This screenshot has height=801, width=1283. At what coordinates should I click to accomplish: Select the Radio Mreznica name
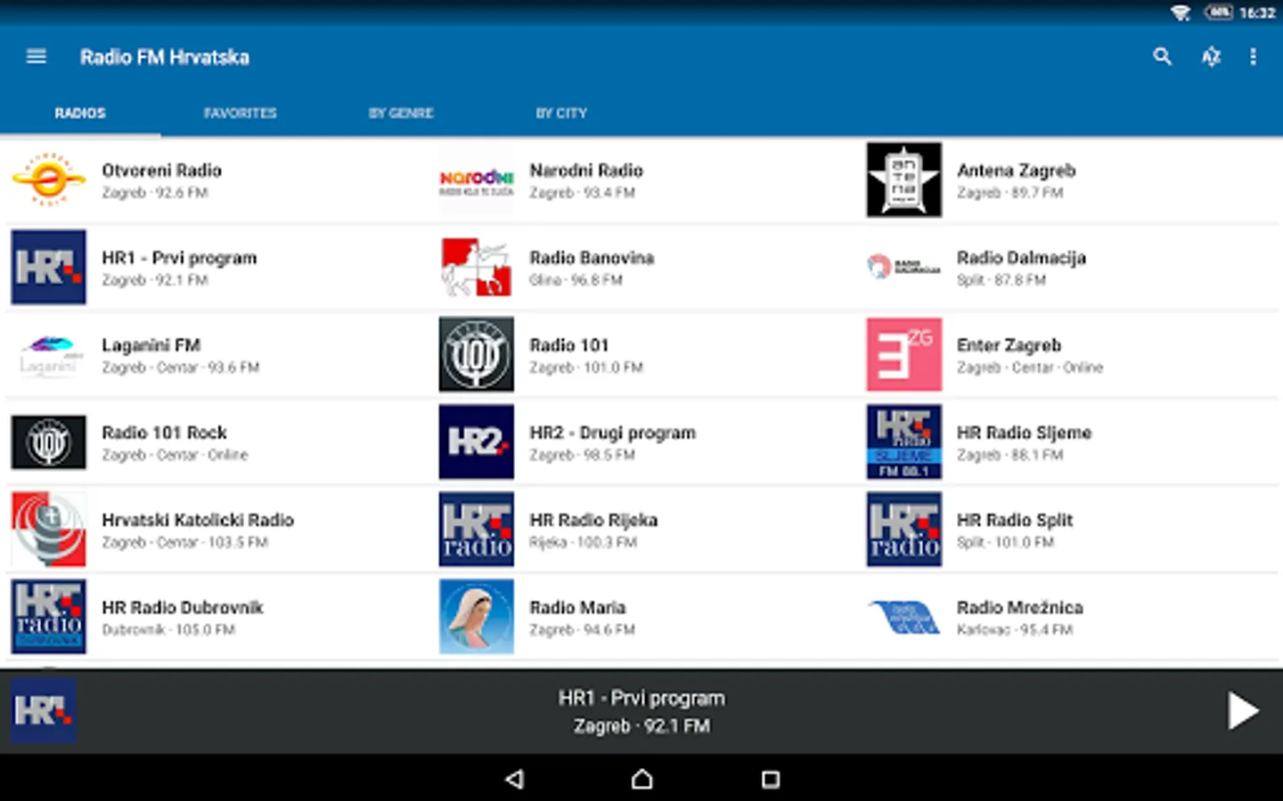[x=1020, y=607]
